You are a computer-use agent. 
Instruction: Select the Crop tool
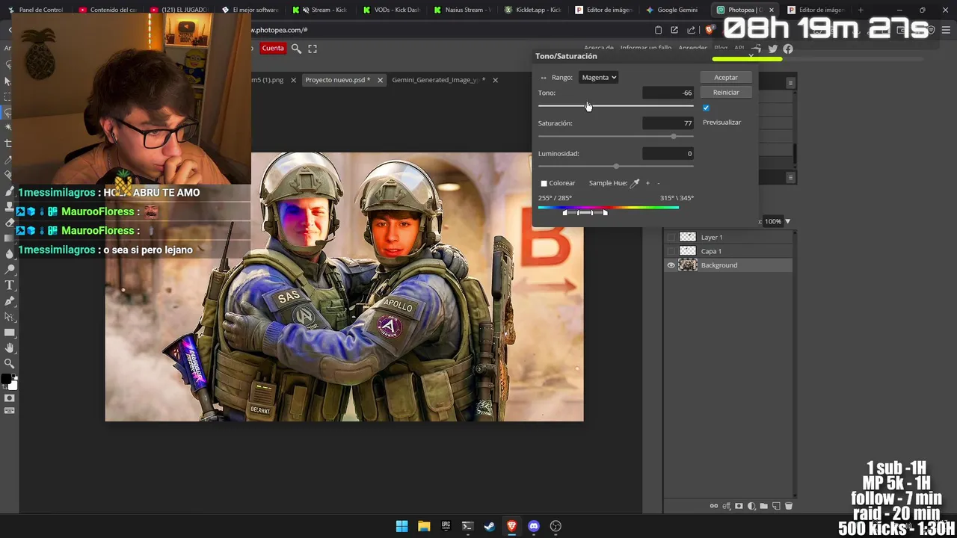8,143
